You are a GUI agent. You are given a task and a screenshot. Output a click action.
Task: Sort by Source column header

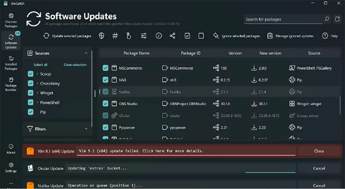click(x=314, y=53)
